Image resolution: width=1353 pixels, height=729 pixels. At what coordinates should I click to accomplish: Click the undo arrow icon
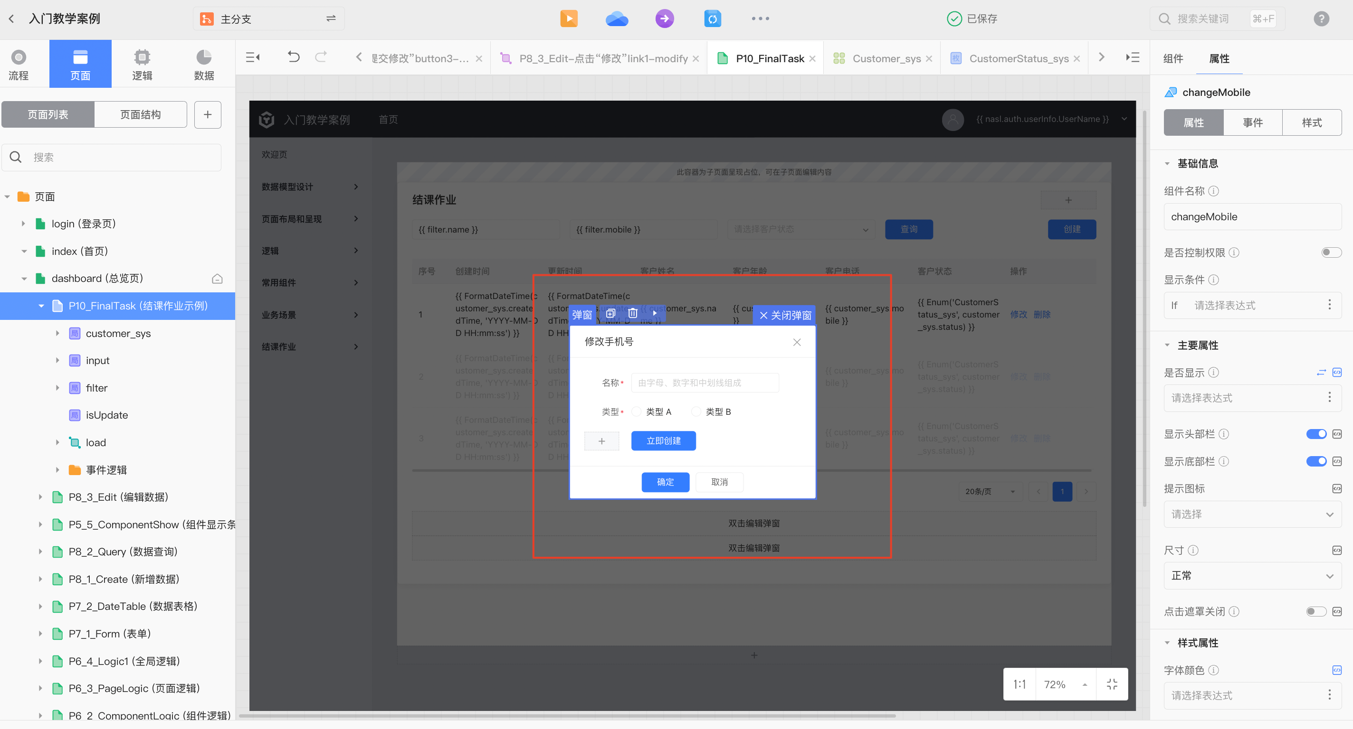[294, 57]
